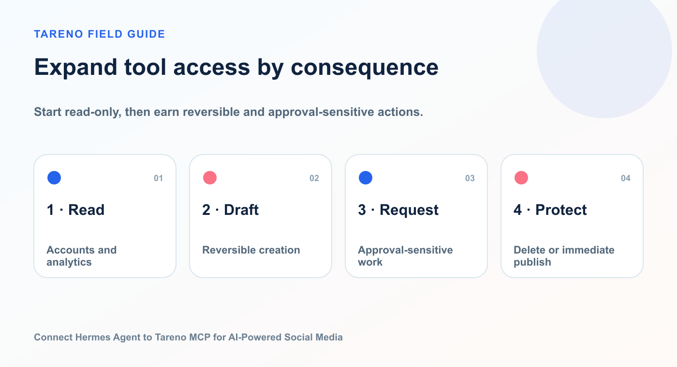Click 'Expand tool access by consequence' heading
This screenshot has width=677, height=367.
coord(236,67)
